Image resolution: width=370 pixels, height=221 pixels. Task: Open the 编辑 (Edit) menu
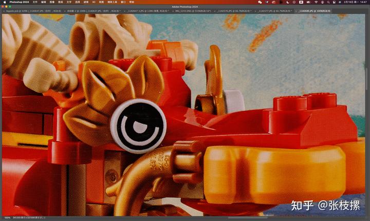pos(43,2)
